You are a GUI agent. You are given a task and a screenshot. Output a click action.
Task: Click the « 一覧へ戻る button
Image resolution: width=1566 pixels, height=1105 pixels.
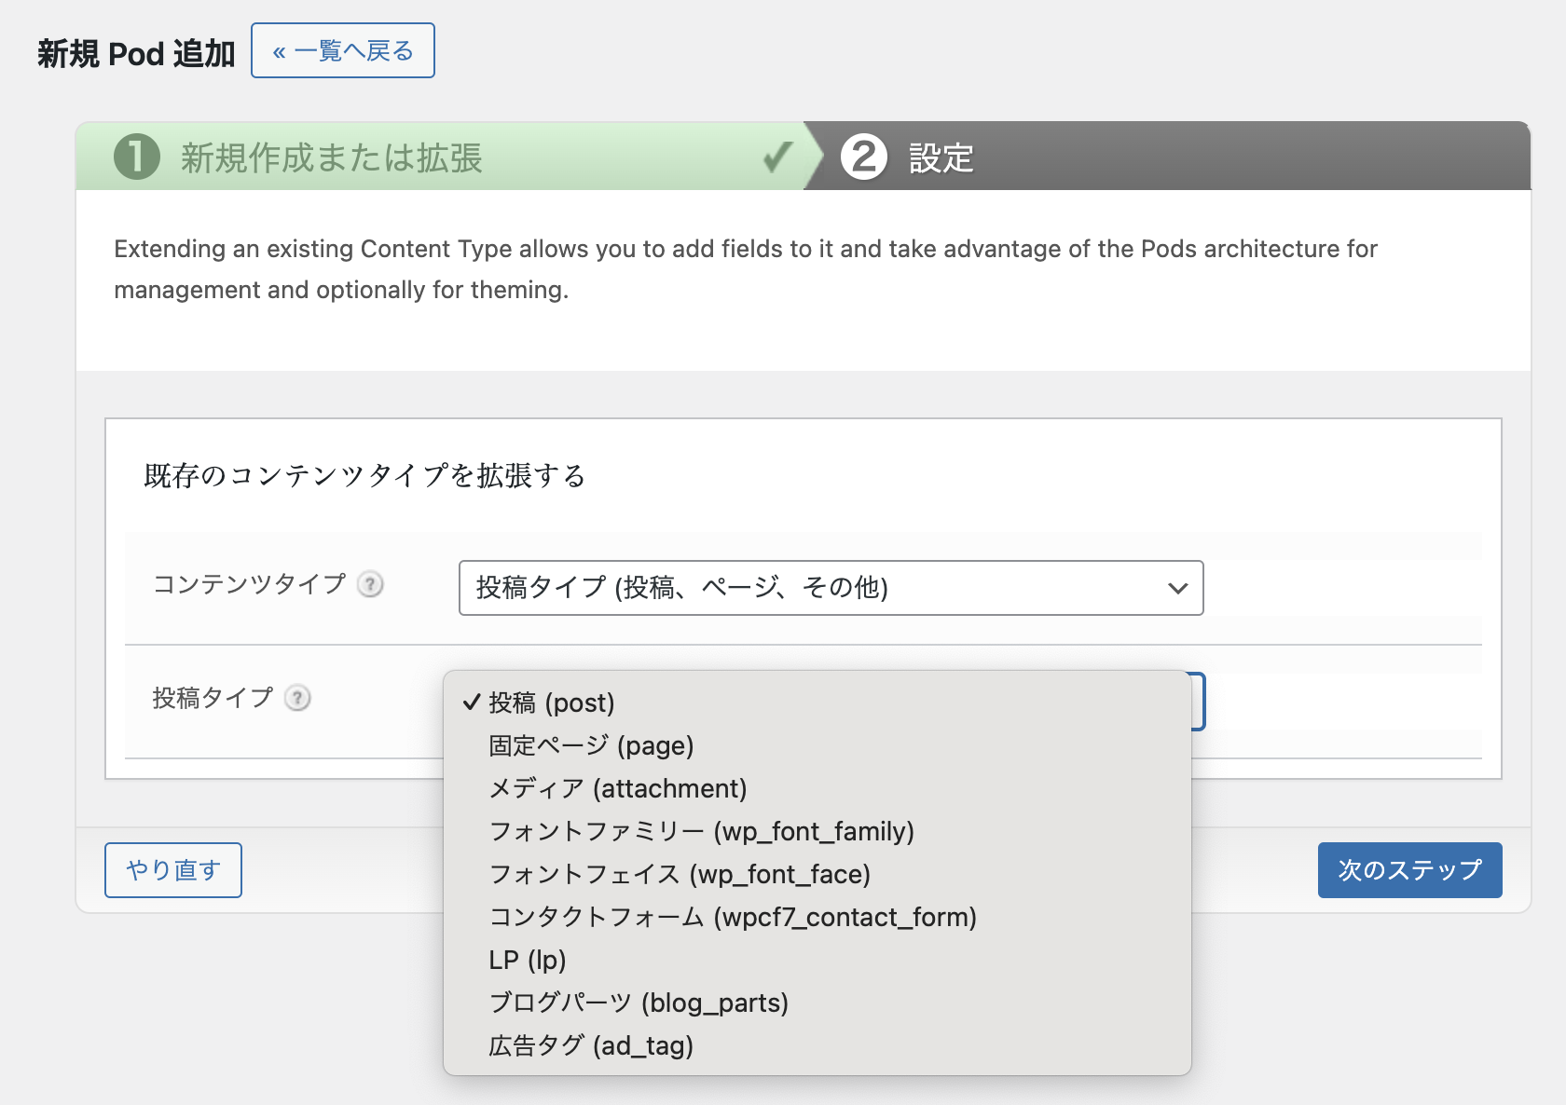[x=342, y=51]
